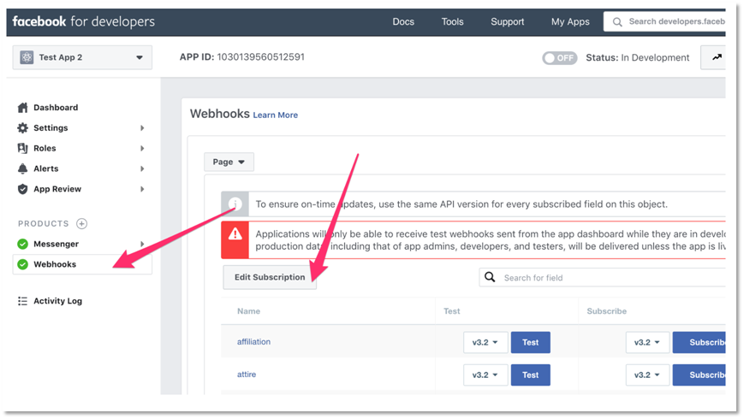Open the Support menu
The width and height of the screenshot is (744, 419).
[507, 21]
